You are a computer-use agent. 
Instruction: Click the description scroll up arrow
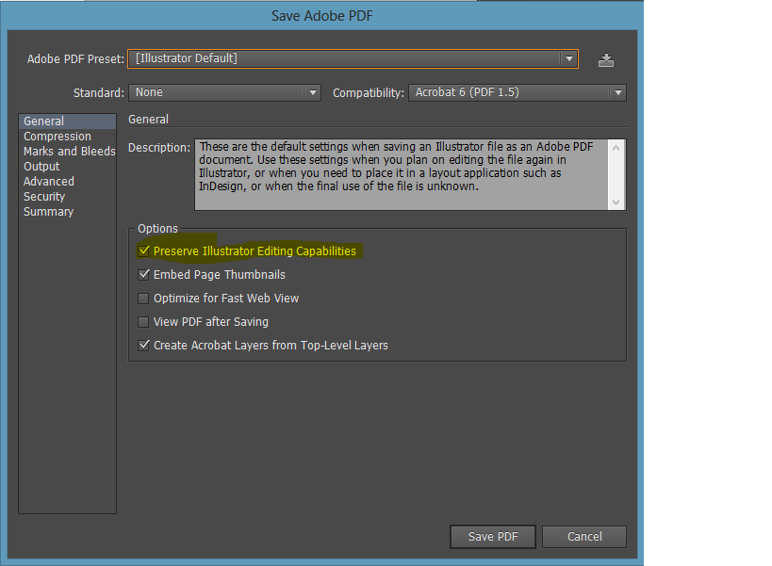[x=616, y=148]
